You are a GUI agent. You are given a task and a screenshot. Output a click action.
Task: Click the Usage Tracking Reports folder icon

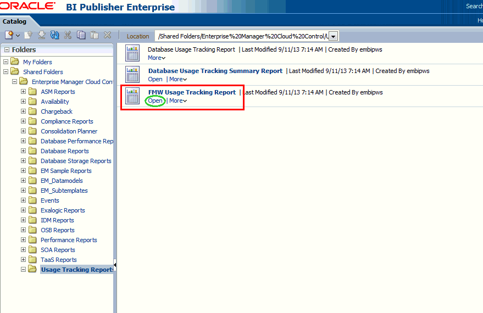tap(32, 269)
